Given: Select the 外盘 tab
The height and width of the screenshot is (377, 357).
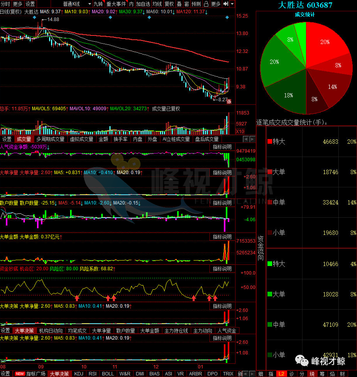Looking at the screenshot, I should 153,139.
